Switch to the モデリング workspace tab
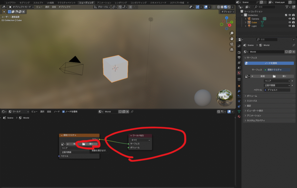297x188 pixels. tap(25, 3)
